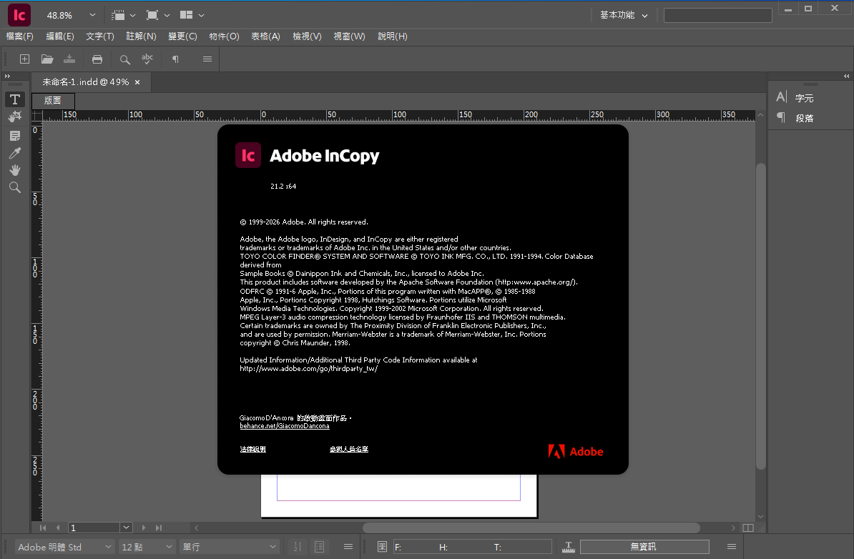Screen dimensions: 854x559
Task: Toggle show hidden characters pilcrow icon
Action: (x=175, y=59)
